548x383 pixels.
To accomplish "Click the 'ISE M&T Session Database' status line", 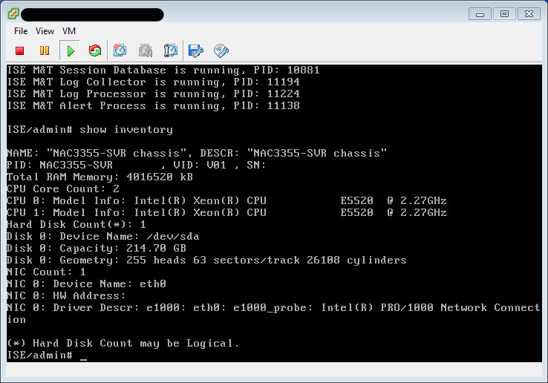I will [163, 71].
